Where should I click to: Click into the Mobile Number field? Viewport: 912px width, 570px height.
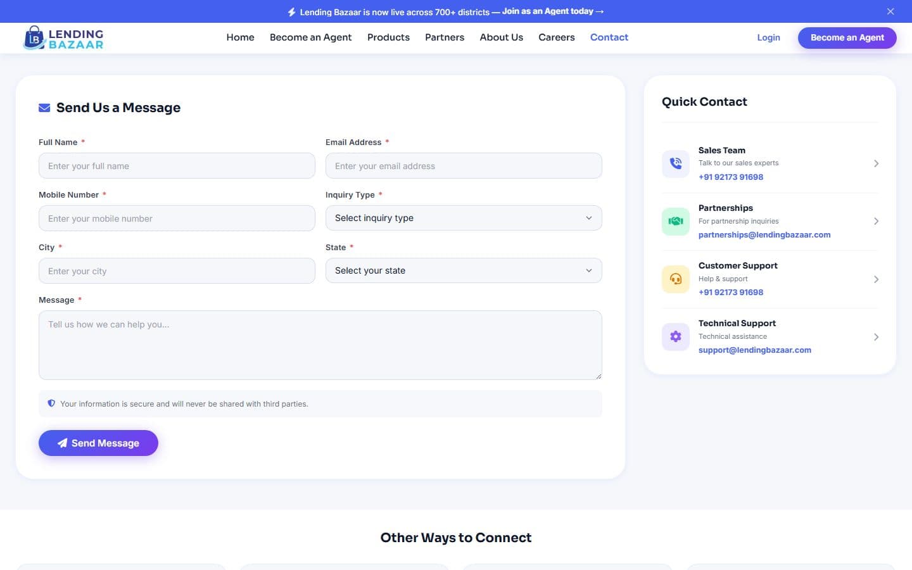coord(177,218)
